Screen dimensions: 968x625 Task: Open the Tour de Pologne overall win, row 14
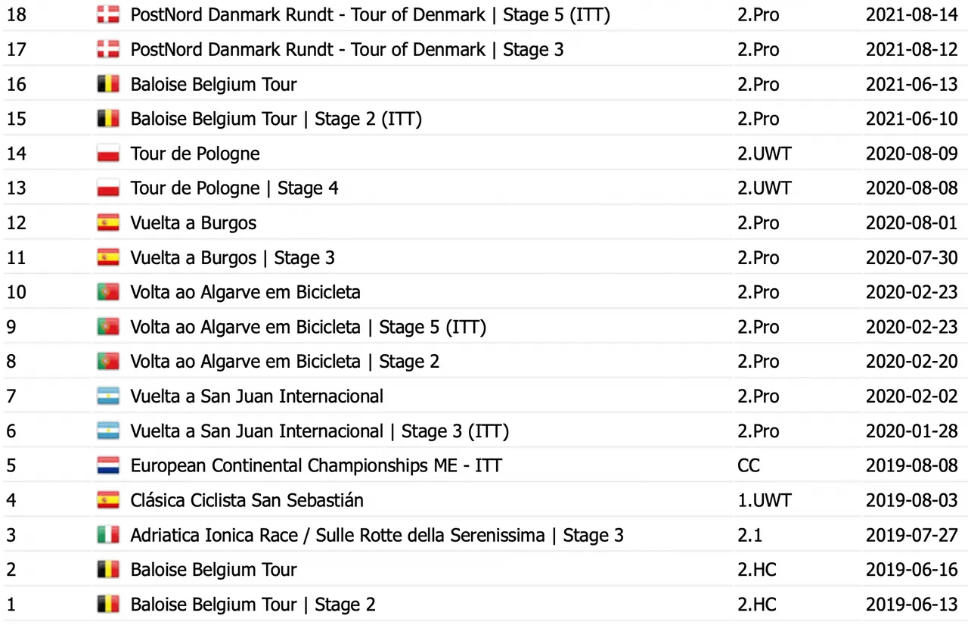[x=195, y=154]
